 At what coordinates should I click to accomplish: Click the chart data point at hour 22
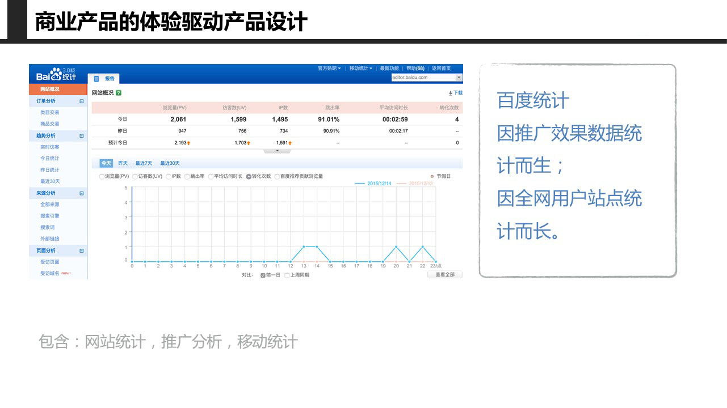422,246
